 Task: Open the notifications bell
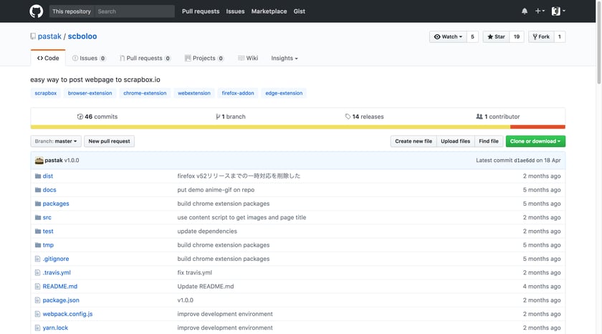click(x=525, y=11)
